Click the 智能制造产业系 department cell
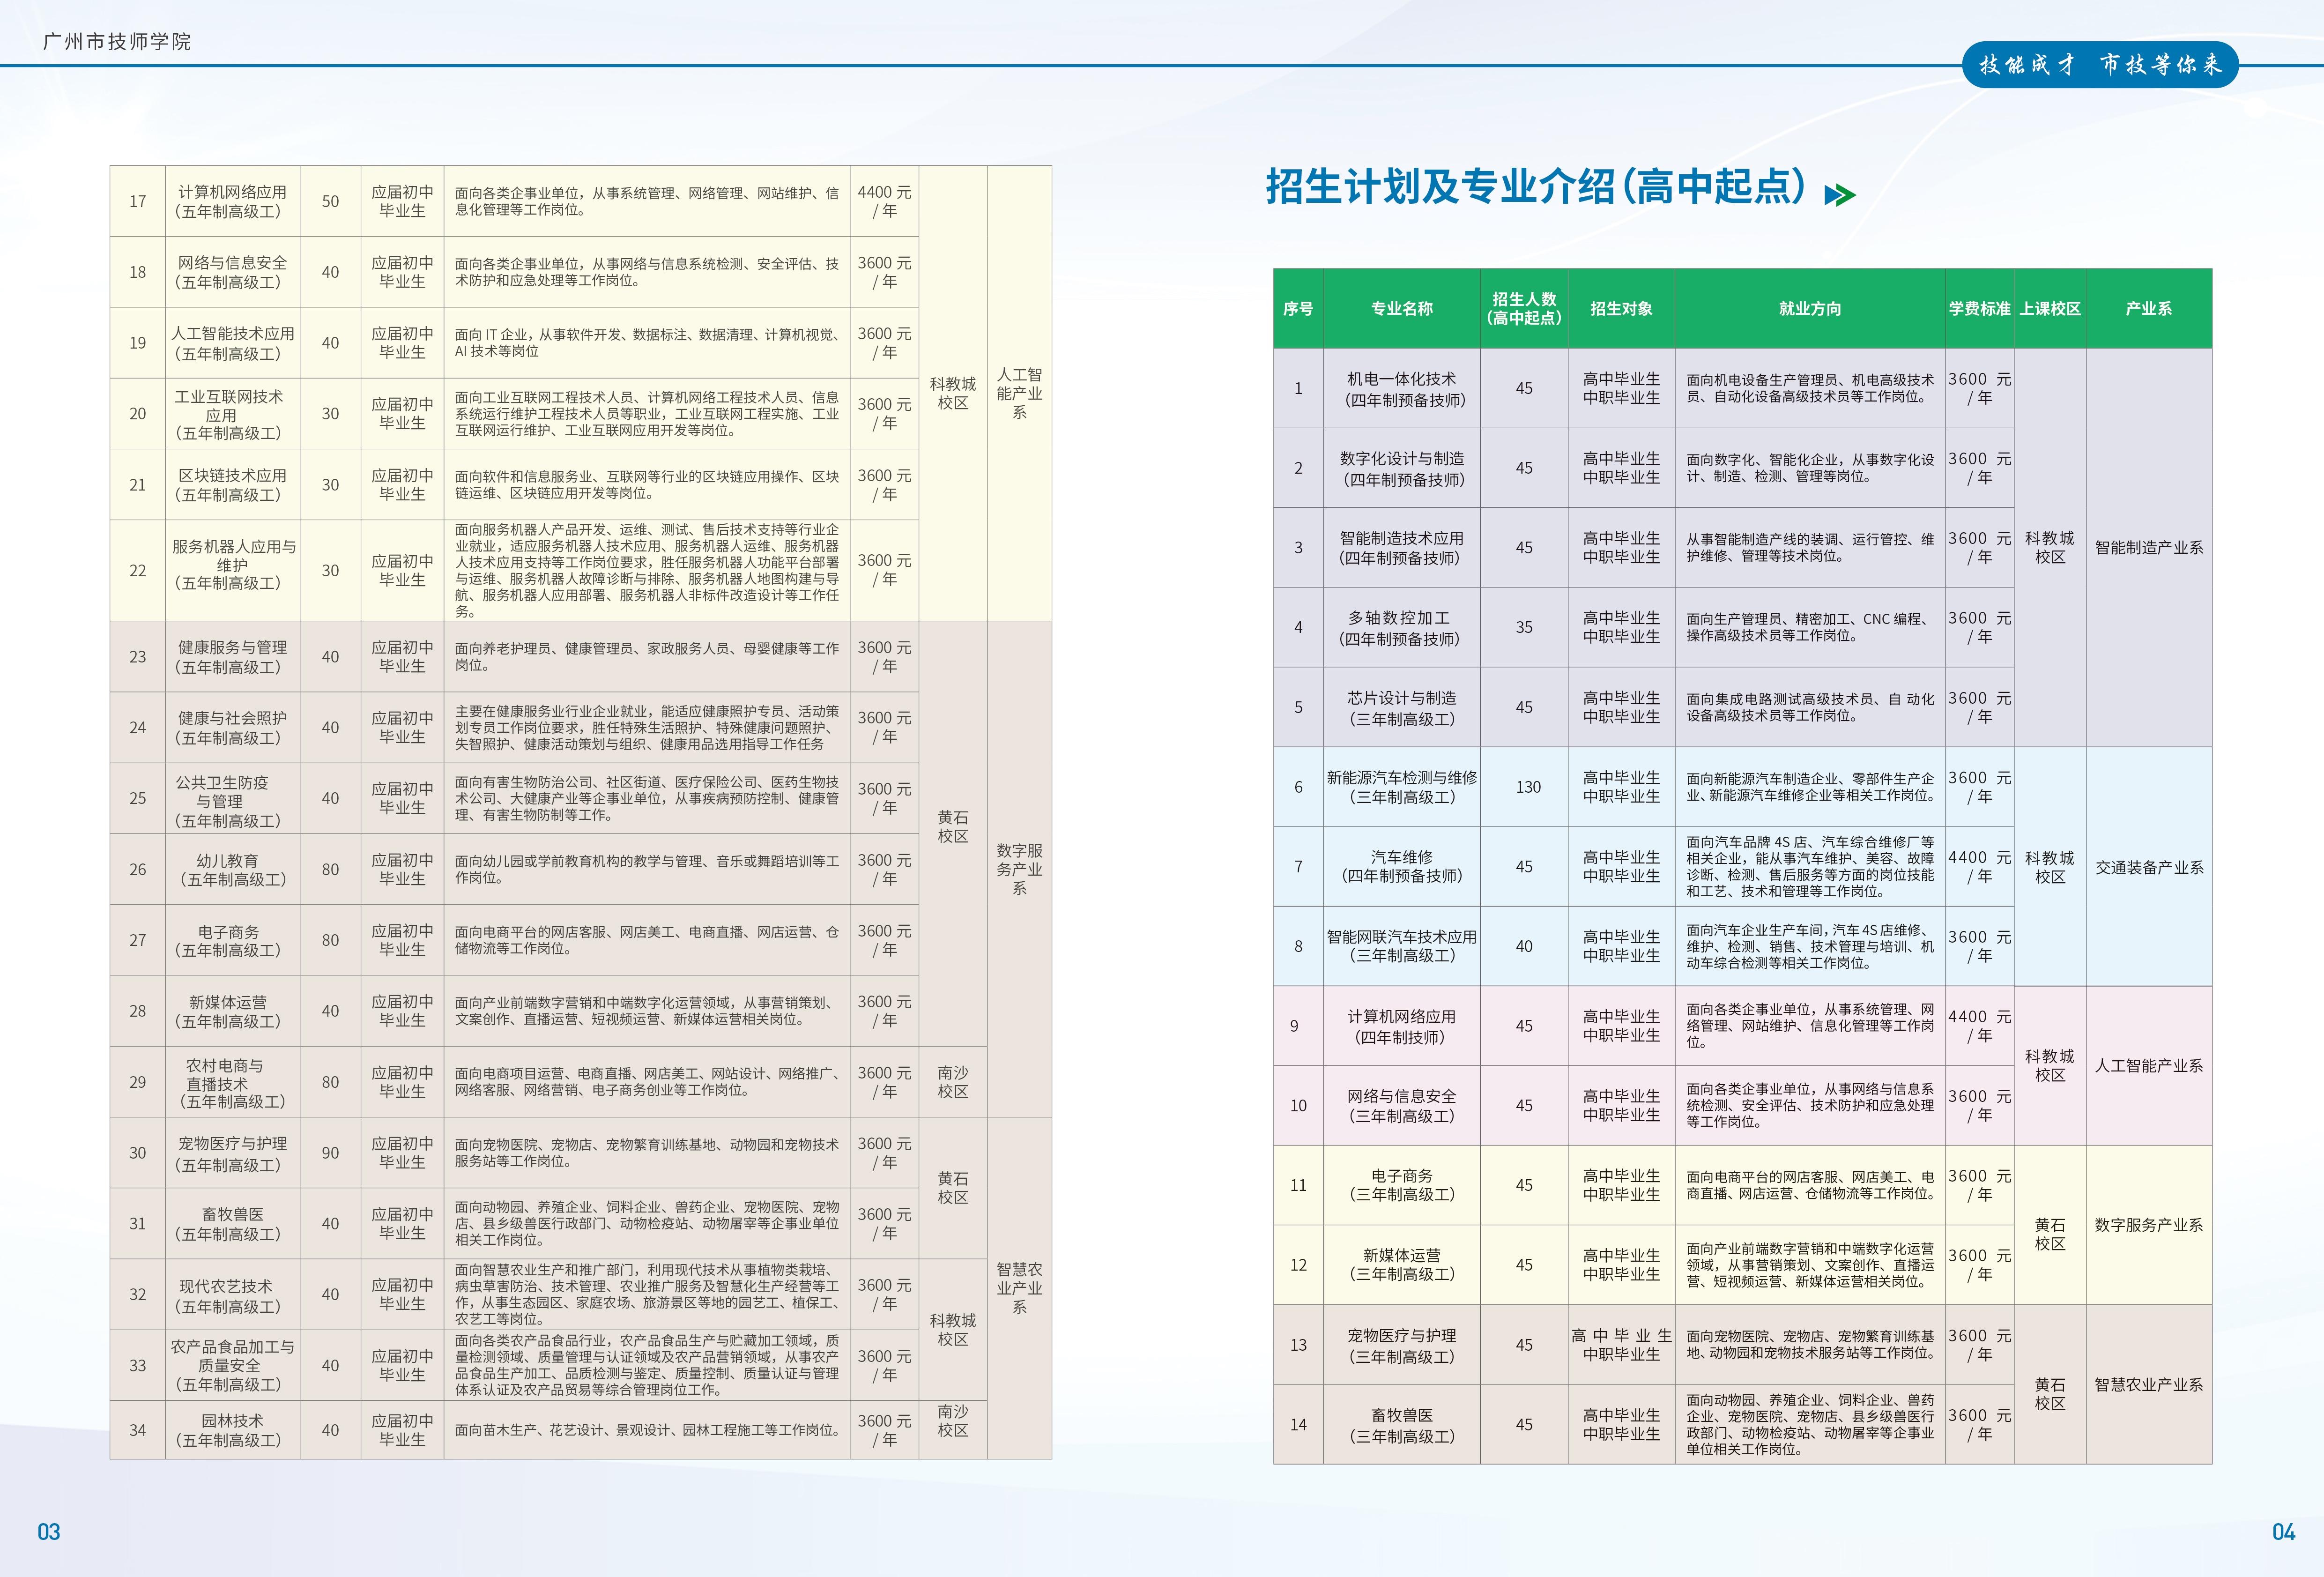The image size is (2324, 1577). click(x=2149, y=548)
